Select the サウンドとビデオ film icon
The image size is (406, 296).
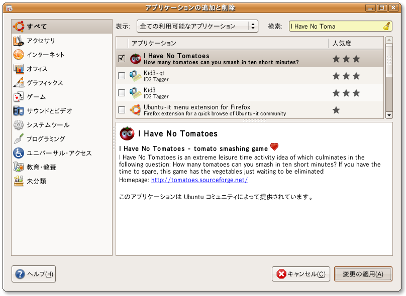point(19,111)
